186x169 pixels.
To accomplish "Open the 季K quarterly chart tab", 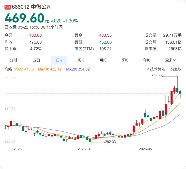I will [x=124, y=60].
